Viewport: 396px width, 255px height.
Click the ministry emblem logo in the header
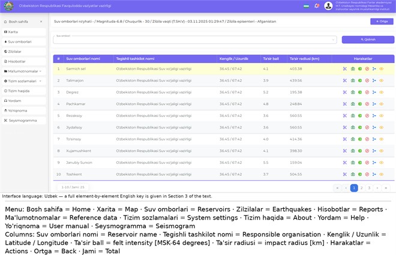pyautogui.click(x=8, y=6)
